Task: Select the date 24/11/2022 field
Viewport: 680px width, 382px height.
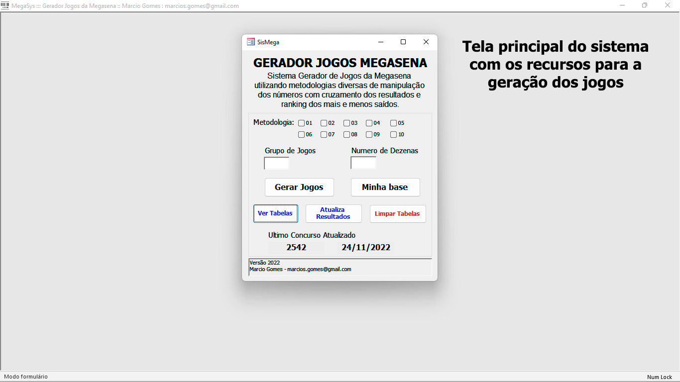Action: click(366, 247)
